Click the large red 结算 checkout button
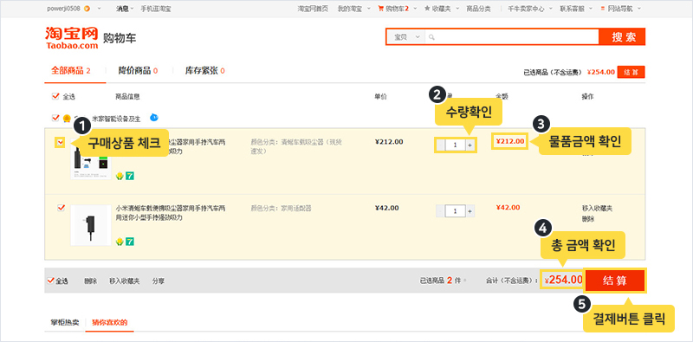The width and height of the screenshot is (693, 342). pos(615,281)
